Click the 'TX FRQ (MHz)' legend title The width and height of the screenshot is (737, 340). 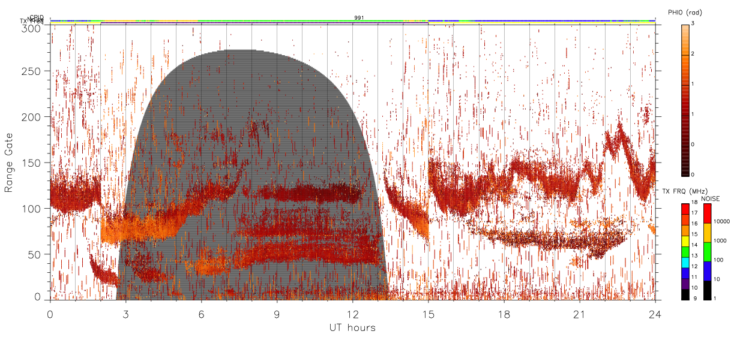click(x=685, y=191)
